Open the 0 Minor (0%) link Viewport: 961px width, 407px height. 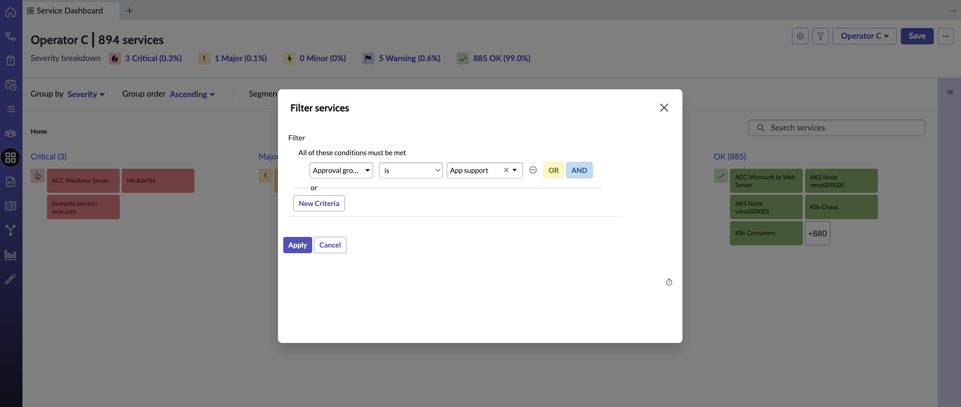[x=322, y=58]
